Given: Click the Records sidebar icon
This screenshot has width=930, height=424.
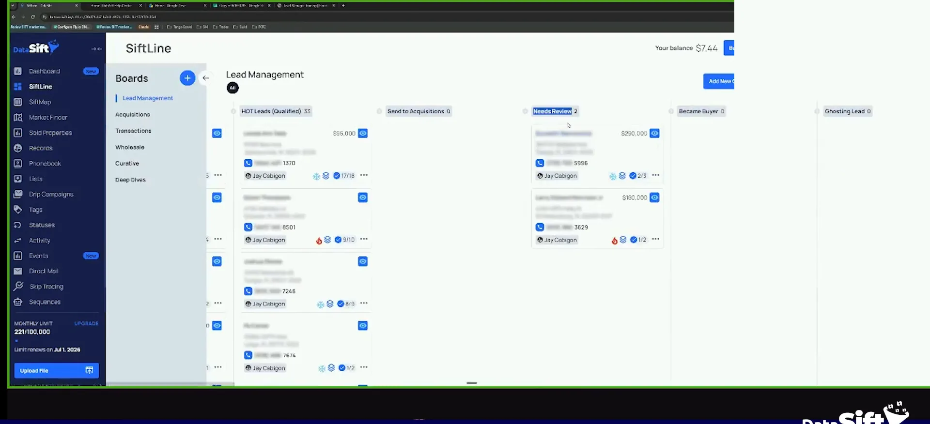Looking at the screenshot, I should tap(18, 148).
